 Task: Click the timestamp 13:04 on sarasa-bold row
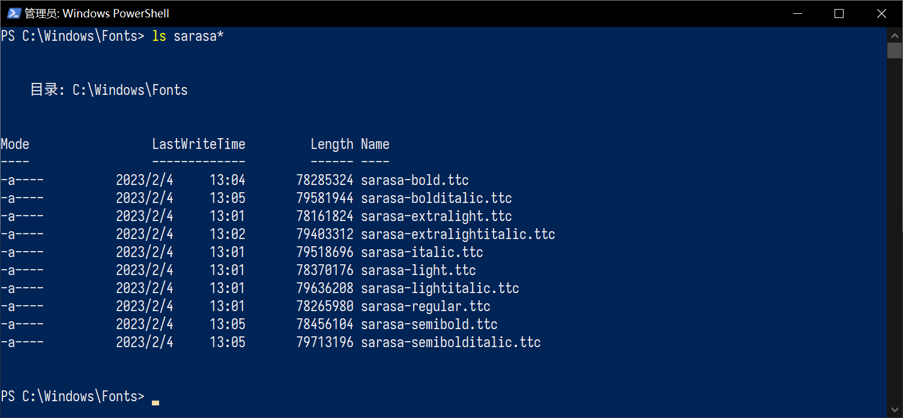coord(228,180)
